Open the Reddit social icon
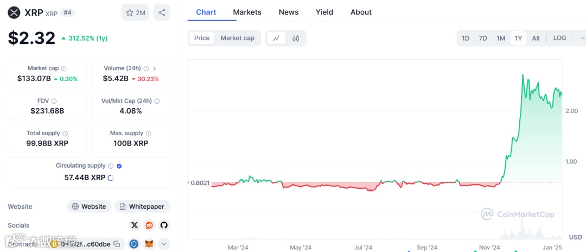This screenshot has width=586, height=252. [x=149, y=225]
